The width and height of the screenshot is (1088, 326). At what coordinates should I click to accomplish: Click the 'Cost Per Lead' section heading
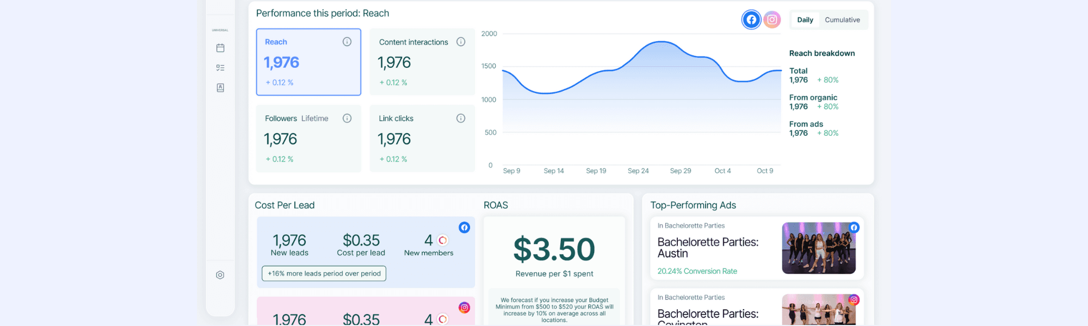(x=285, y=205)
